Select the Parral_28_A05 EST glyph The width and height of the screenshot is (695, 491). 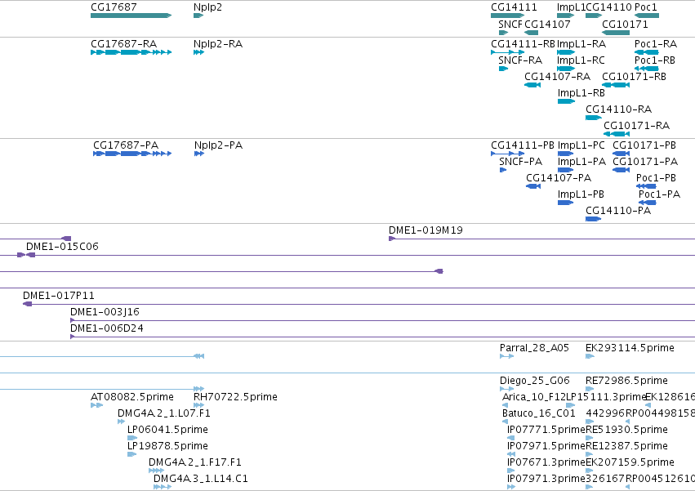(x=506, y=356)
